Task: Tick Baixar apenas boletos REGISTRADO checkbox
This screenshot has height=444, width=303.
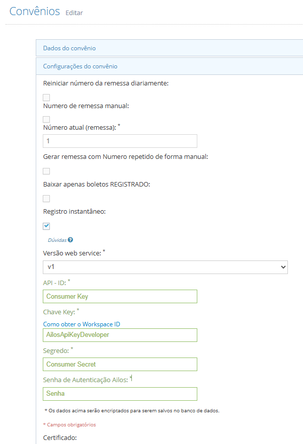Action: (46, 199)
